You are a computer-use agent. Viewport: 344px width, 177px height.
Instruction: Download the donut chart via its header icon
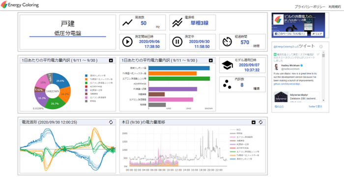[x=111, y=60]
